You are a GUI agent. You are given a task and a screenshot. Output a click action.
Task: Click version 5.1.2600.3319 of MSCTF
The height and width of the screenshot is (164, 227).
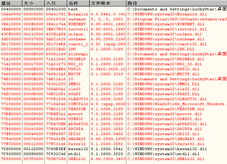[107, 74]
